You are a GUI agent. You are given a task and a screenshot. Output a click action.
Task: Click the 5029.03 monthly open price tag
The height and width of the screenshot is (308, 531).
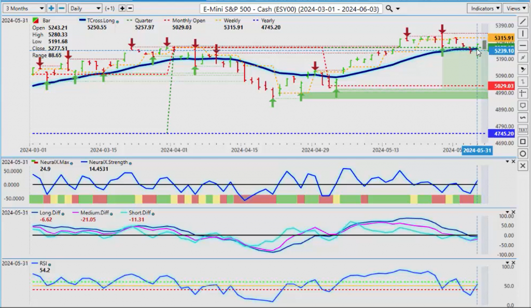click(501, 86)
